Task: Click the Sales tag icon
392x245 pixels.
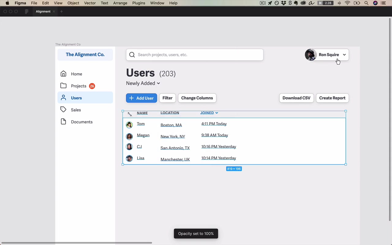Action: (x=63, y=110)
